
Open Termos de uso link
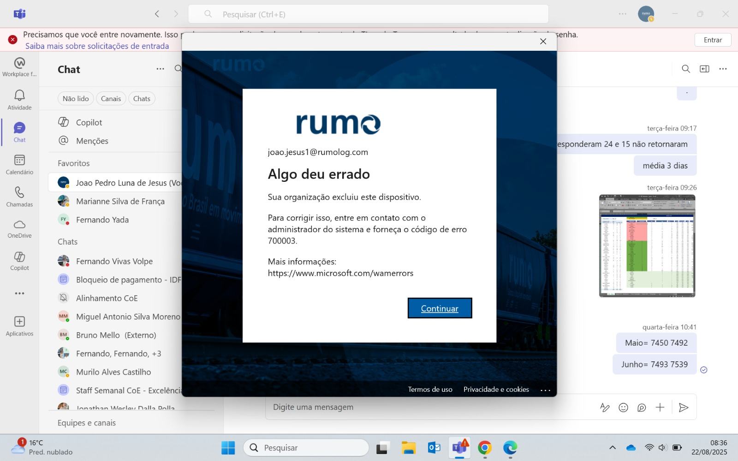[x=430, y=389]
